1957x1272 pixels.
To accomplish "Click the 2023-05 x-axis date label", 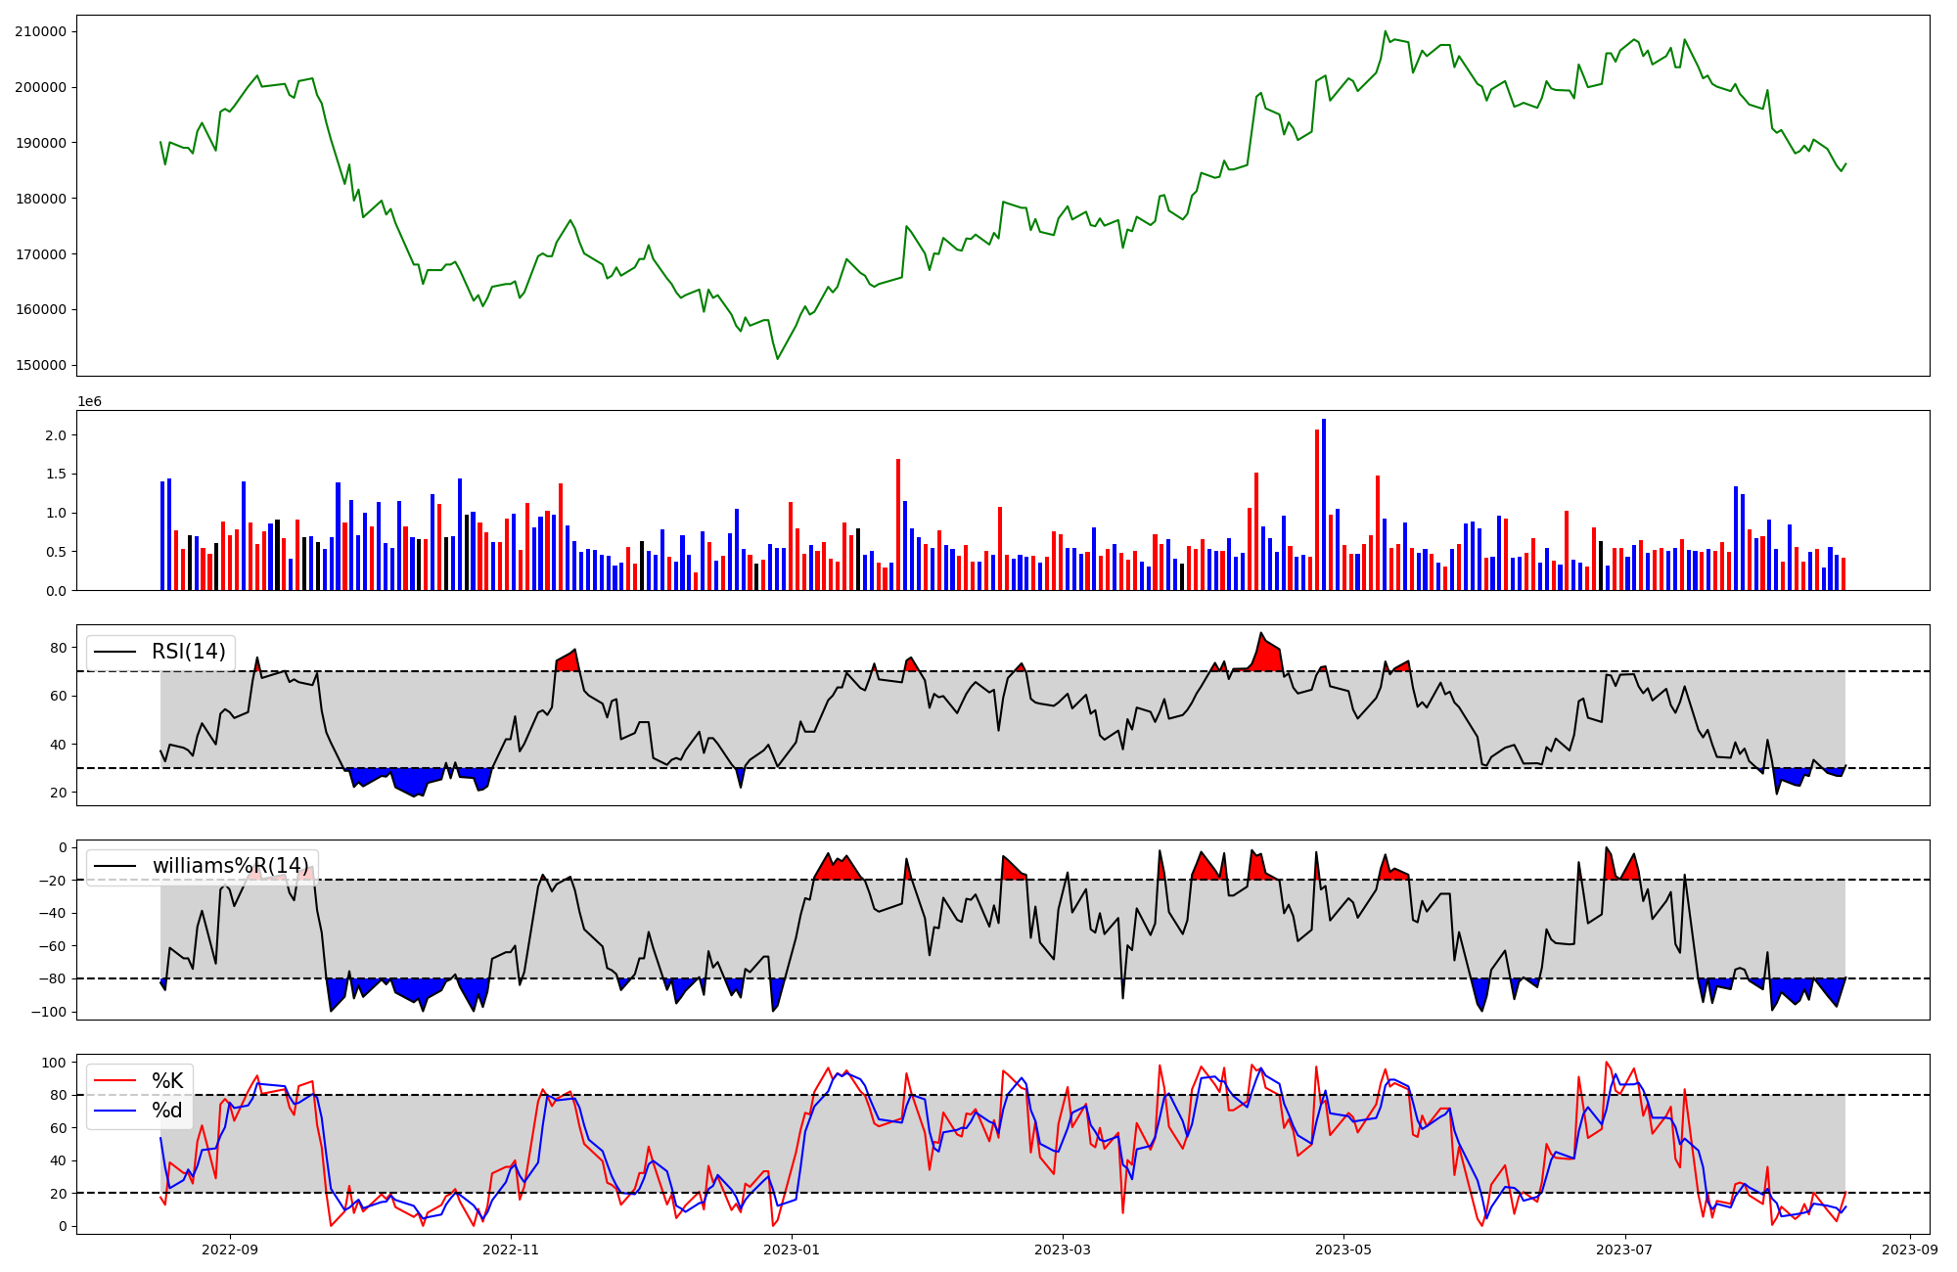I will [x=1343, y=1249].
